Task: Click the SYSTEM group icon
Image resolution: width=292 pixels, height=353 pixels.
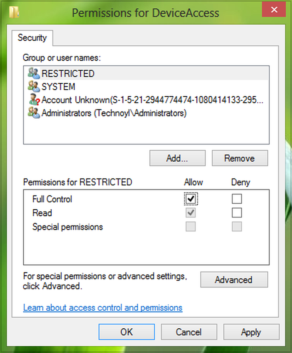Action: pyautogui.click(x=34, y=87)
